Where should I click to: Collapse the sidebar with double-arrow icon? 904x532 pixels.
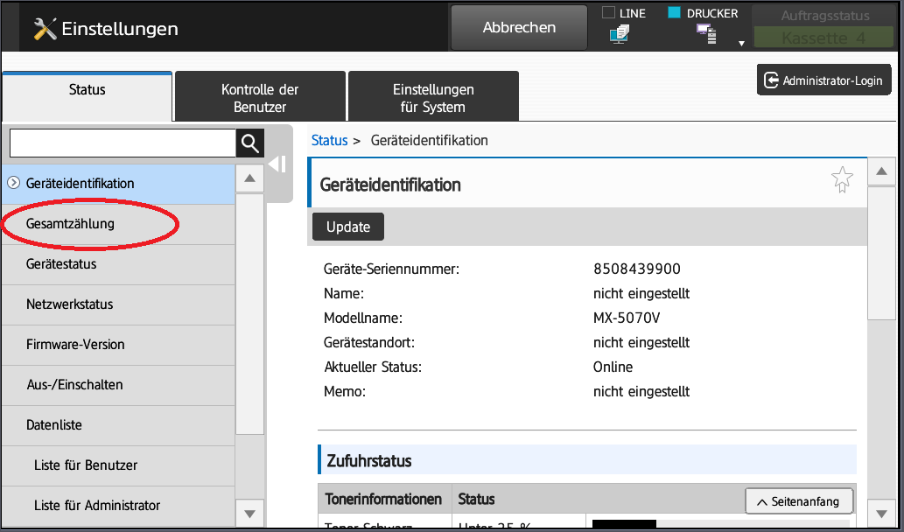(x=277, y=164)
